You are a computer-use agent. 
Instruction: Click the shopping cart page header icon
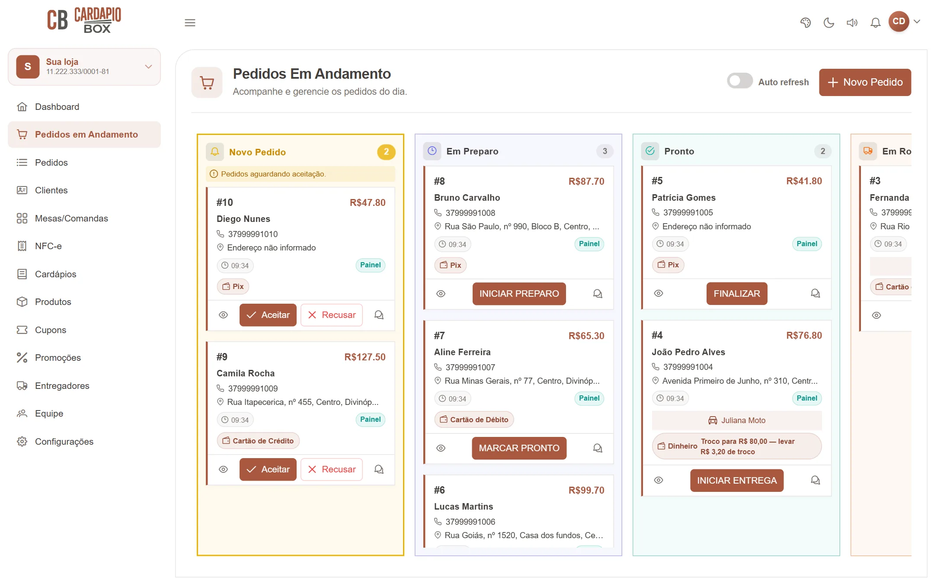point(207,82)
